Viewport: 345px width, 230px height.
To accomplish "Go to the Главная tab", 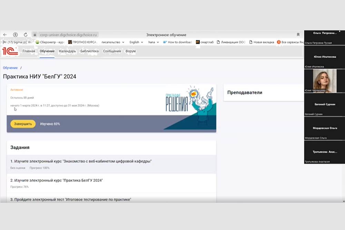I will point(29,51).
